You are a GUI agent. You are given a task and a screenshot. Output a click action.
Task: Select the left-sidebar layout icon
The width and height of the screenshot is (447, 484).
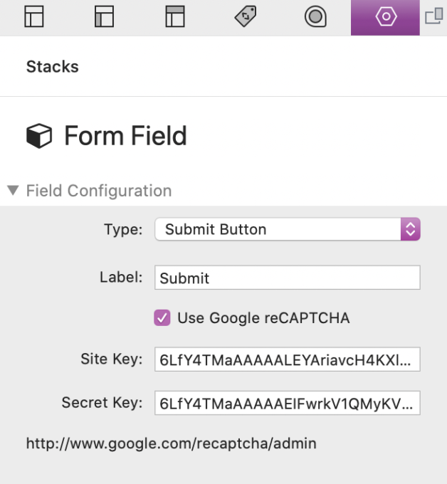point(104,16)
